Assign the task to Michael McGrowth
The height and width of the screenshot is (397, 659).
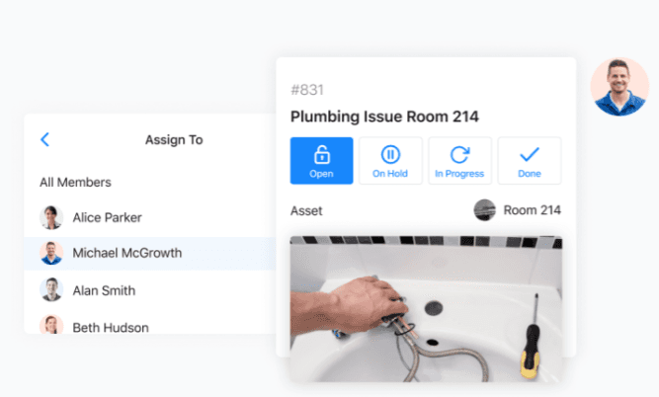point(150,254)
